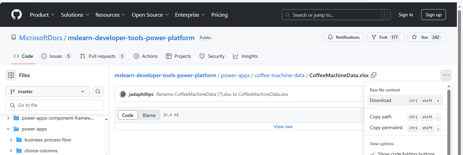Viewport: 463px width, 155px height.
Task: Collapse the file tree side panel
Action: [11, 75]
